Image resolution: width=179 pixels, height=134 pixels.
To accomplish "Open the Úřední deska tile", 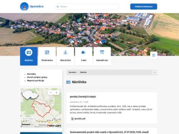I will coord(47,56).
